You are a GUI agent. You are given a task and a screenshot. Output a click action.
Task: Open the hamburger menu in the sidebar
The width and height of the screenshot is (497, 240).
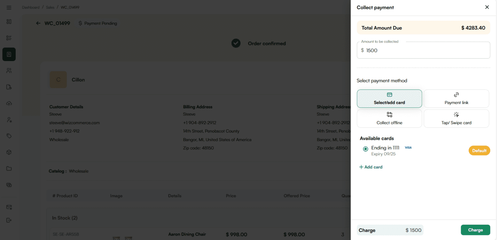[9, 8]
